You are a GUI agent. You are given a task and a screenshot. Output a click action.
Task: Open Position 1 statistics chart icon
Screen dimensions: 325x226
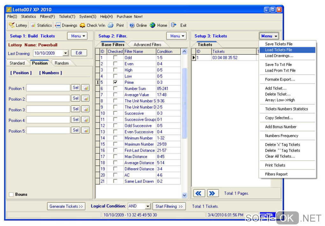click(x=85, y=88)
